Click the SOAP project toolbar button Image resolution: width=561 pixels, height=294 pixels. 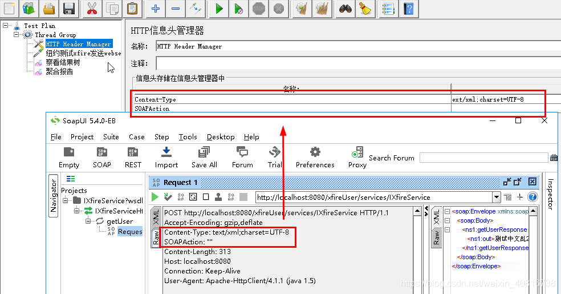(102, 158)
